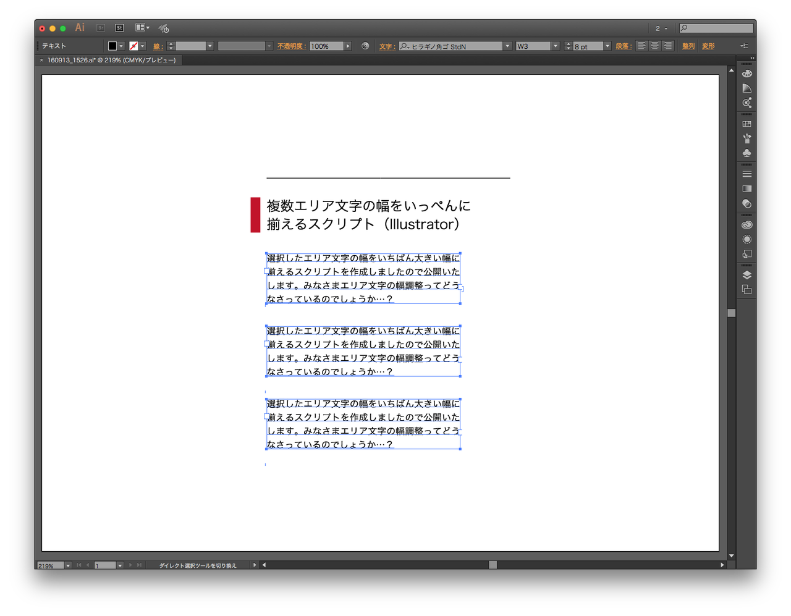Open 変形 transform panel link
791x616 pixels.
(708, 46)
